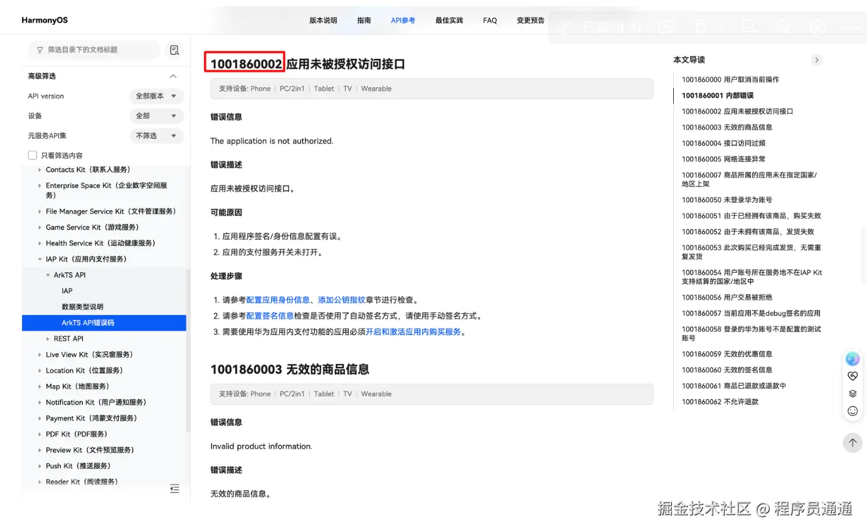The width and height of the screenshot is (867, 532).
Task: Open the document search icon beside filter box
Action: [174, 50]
